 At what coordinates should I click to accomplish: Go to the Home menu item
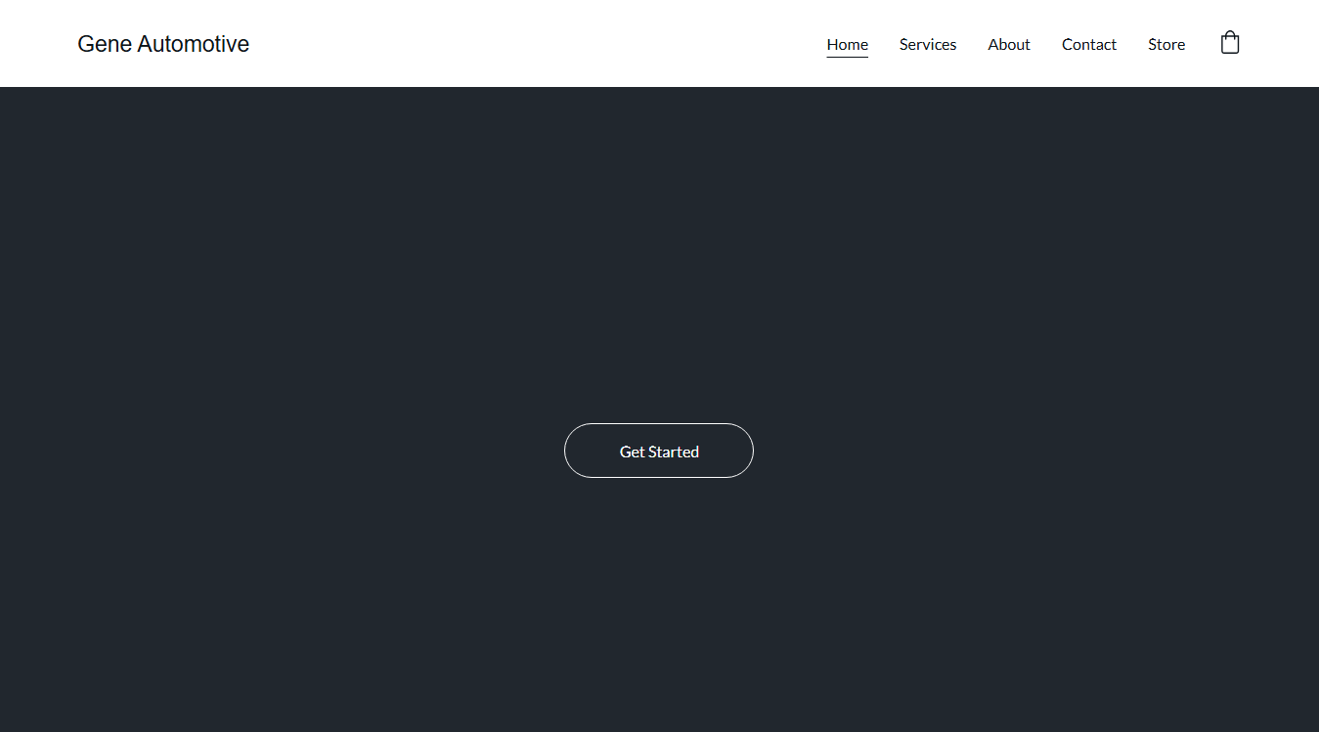(847, 44)
